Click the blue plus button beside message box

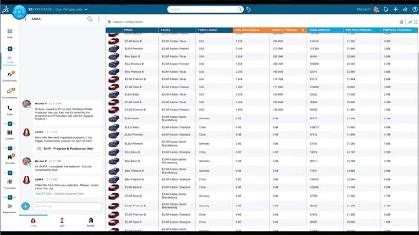tap(25, 206)
